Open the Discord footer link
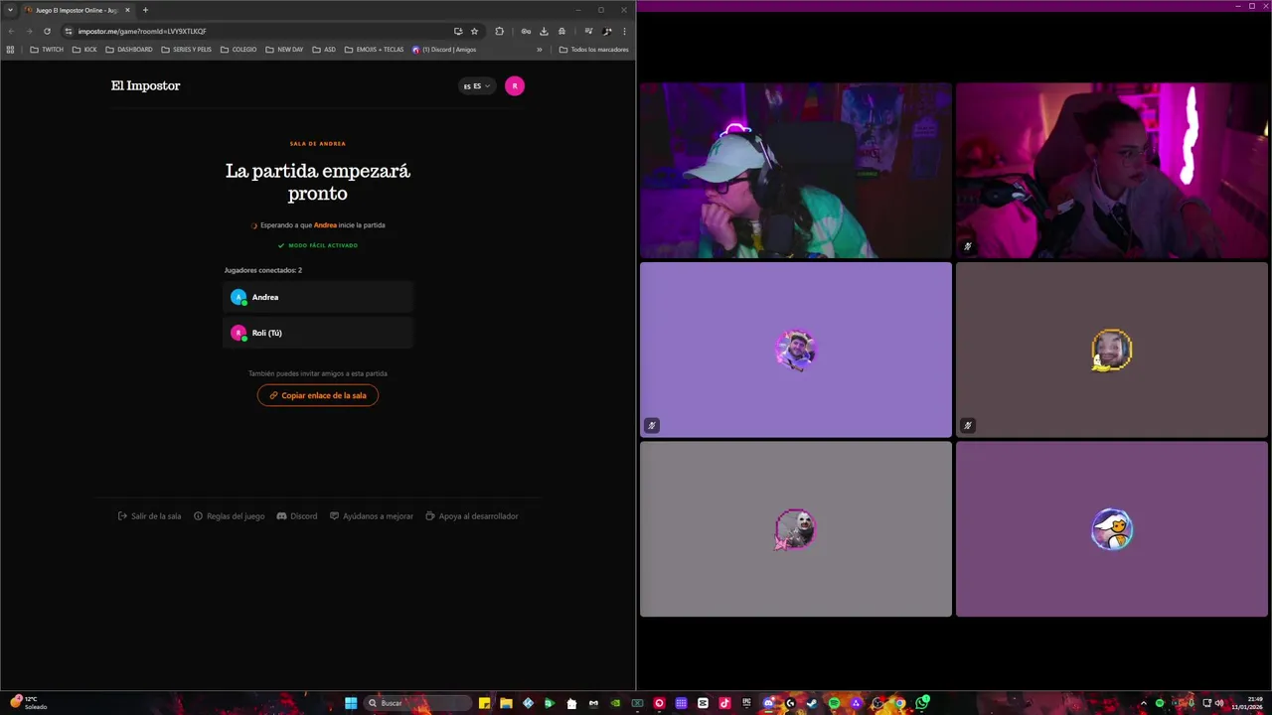Viewport: 1272px width, 715px height. pos(297,516)
